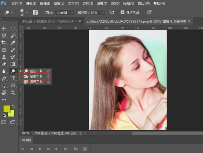This screenshot has width=203, height=153.
Task: Reset default foreground and background colors
Action: click(x=4, y=116)
